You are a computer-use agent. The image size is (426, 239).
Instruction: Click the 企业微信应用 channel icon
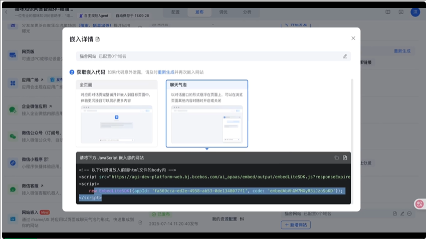tap(13, 109)
